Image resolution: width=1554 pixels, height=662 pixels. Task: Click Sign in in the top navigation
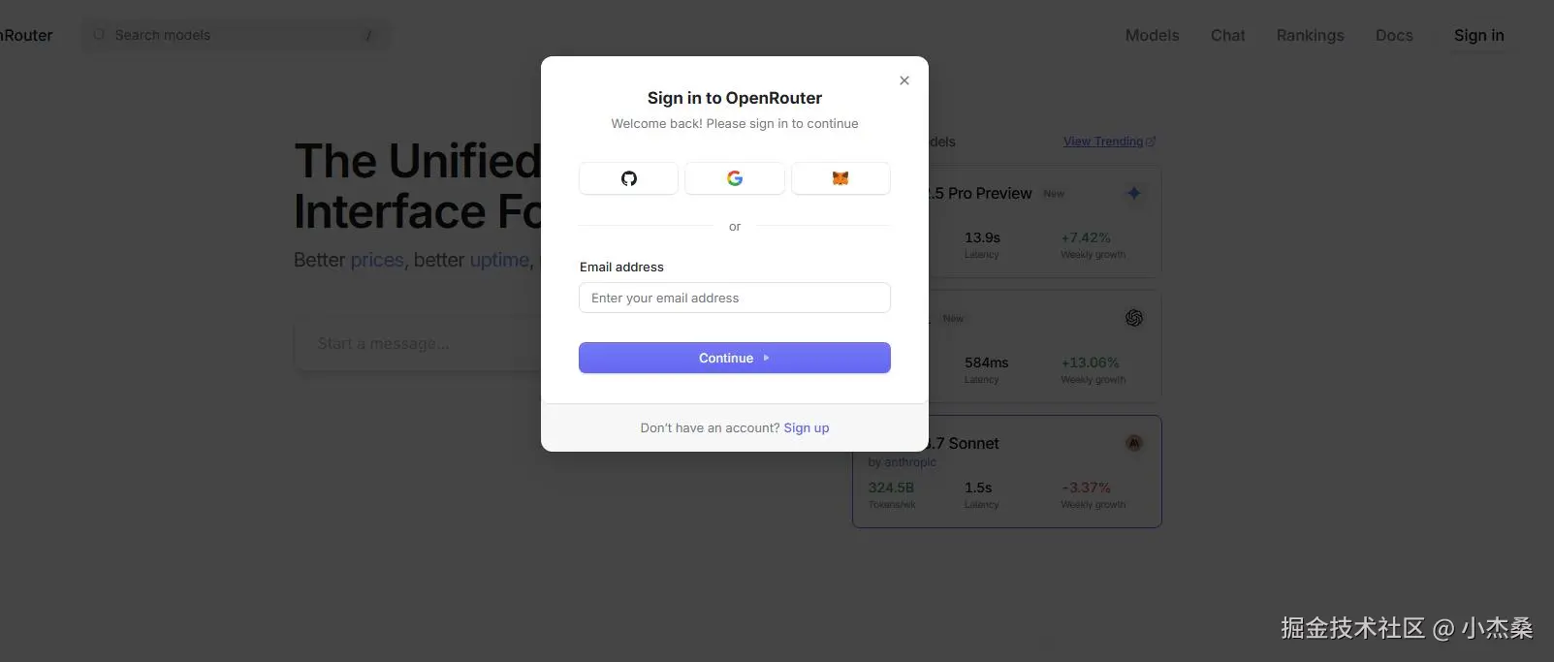pyautogui.click(x=1478, y=35)
